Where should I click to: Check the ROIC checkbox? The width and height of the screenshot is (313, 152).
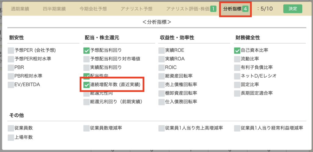point(161,68)
